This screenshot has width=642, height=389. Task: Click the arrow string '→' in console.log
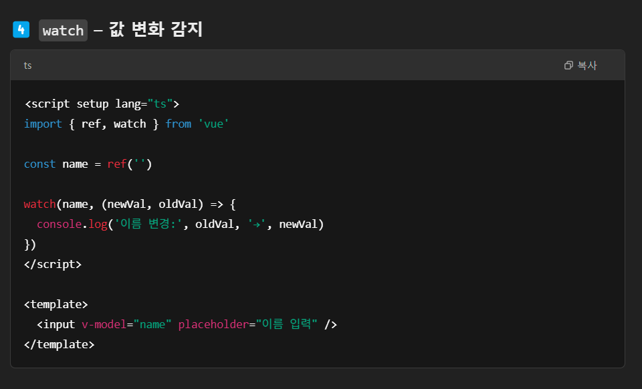pyautogui.click(x=256, y=224)
